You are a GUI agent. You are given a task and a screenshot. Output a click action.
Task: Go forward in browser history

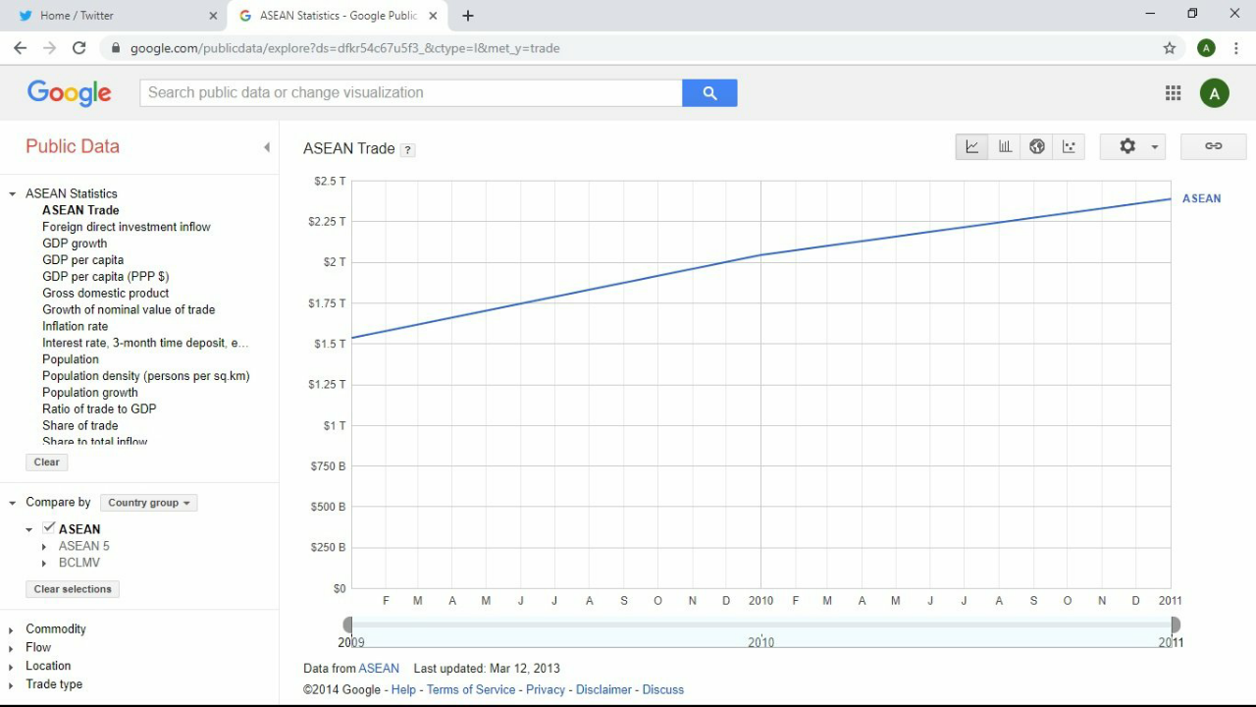49,48
